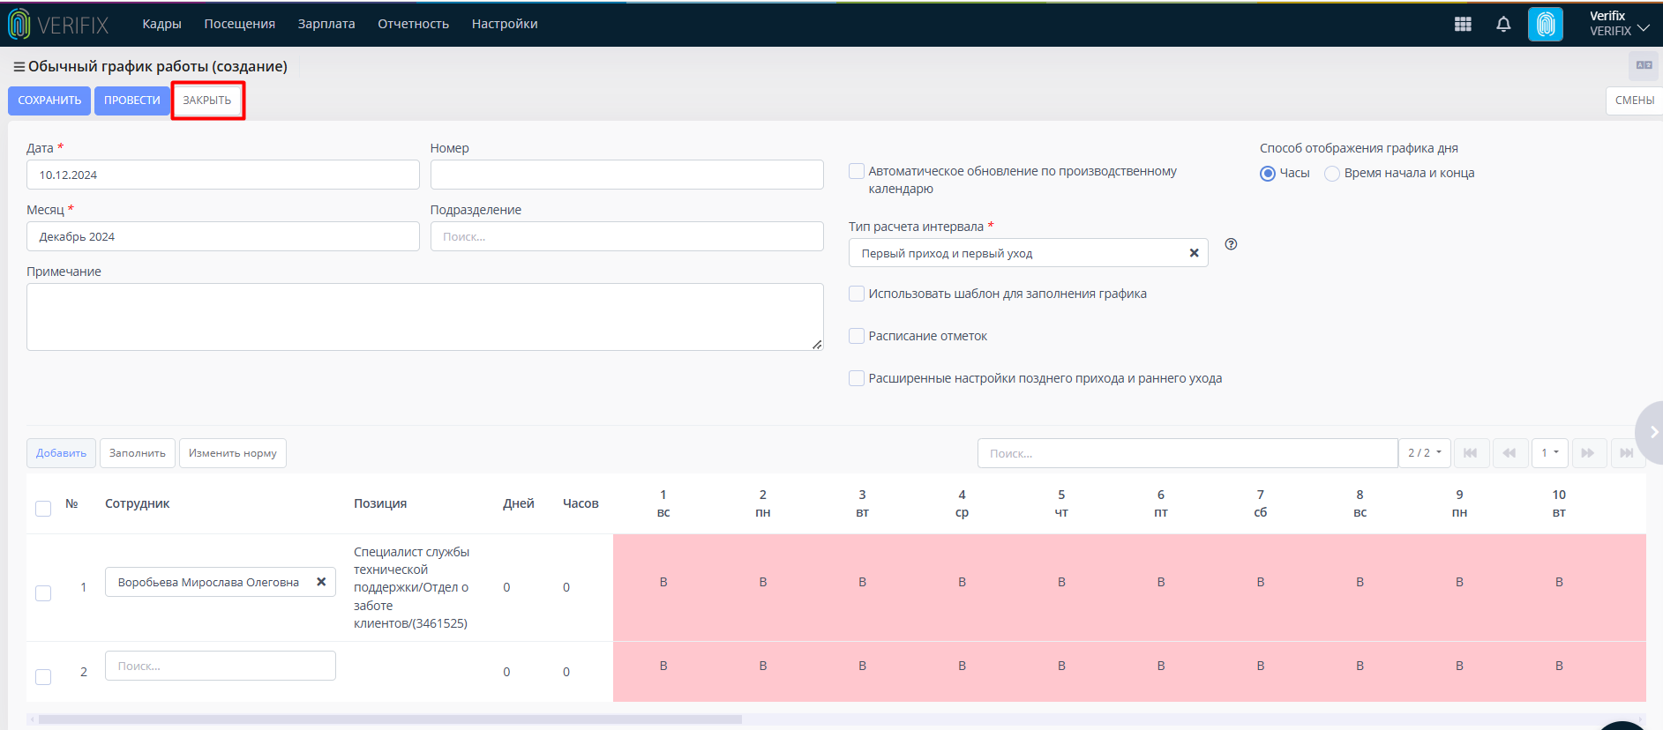Click the language switch icon top right
This screenshot has height=730, width=1663.
[1644, 65]
